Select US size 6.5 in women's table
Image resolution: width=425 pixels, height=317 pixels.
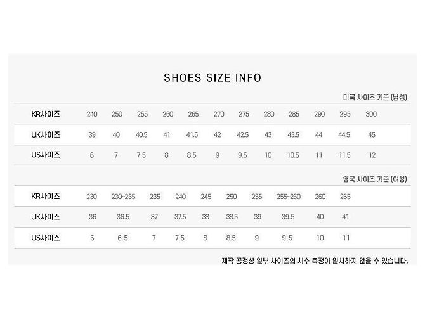click(122, 238)
